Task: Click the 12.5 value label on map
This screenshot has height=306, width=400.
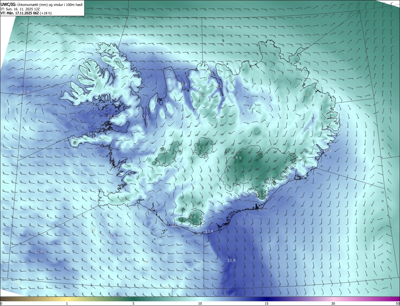Action: 25,92
